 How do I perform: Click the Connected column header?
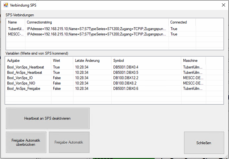182,22
